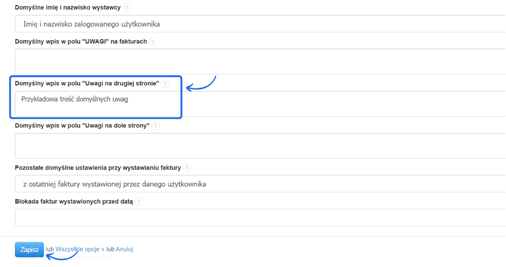Click the Anuluj link

coord(124,249)
